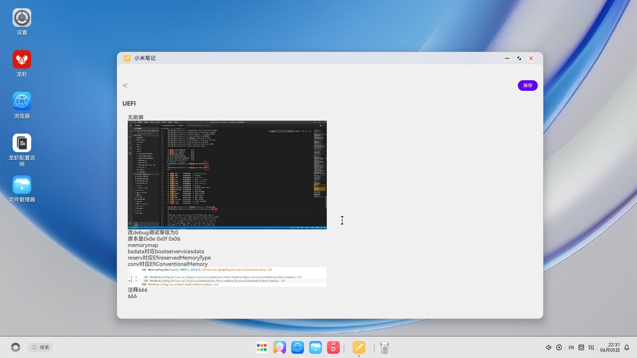
Task: Open the file manager folder in dock
Action: [316, 347]
